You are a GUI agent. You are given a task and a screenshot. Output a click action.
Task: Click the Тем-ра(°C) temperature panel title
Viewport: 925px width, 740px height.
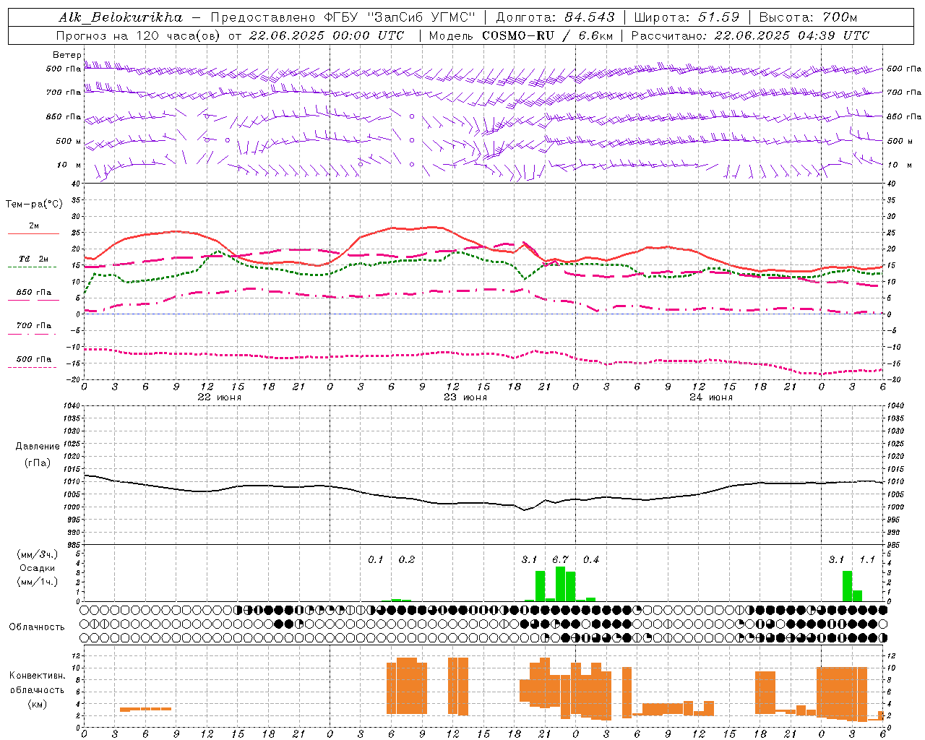34,205
